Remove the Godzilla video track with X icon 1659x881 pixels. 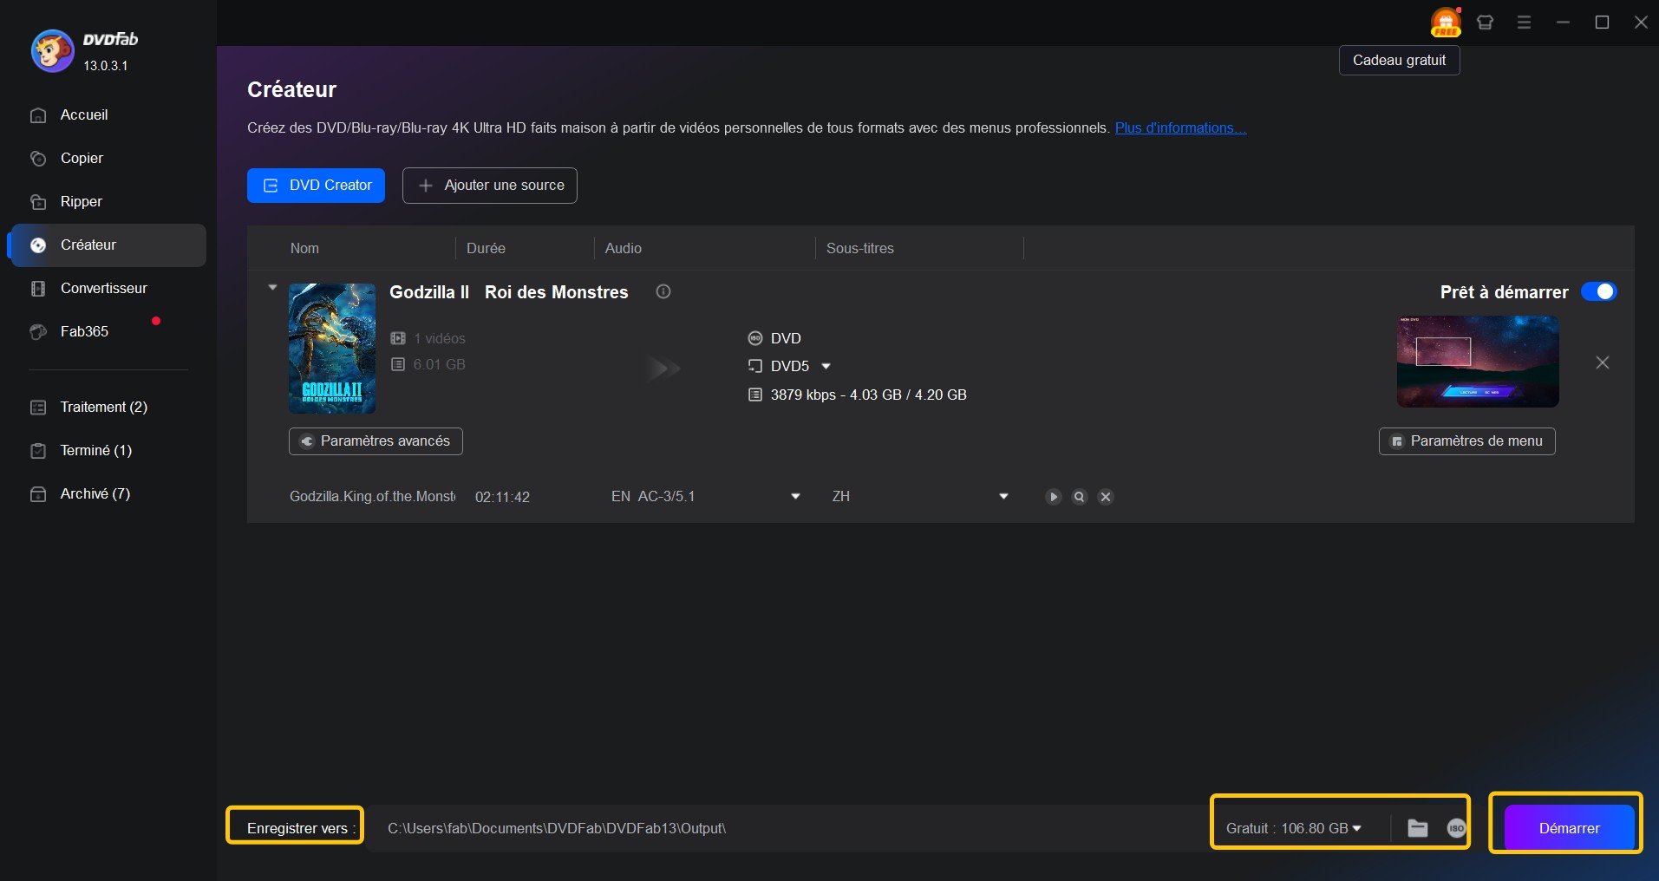(x=1106, y=497)
